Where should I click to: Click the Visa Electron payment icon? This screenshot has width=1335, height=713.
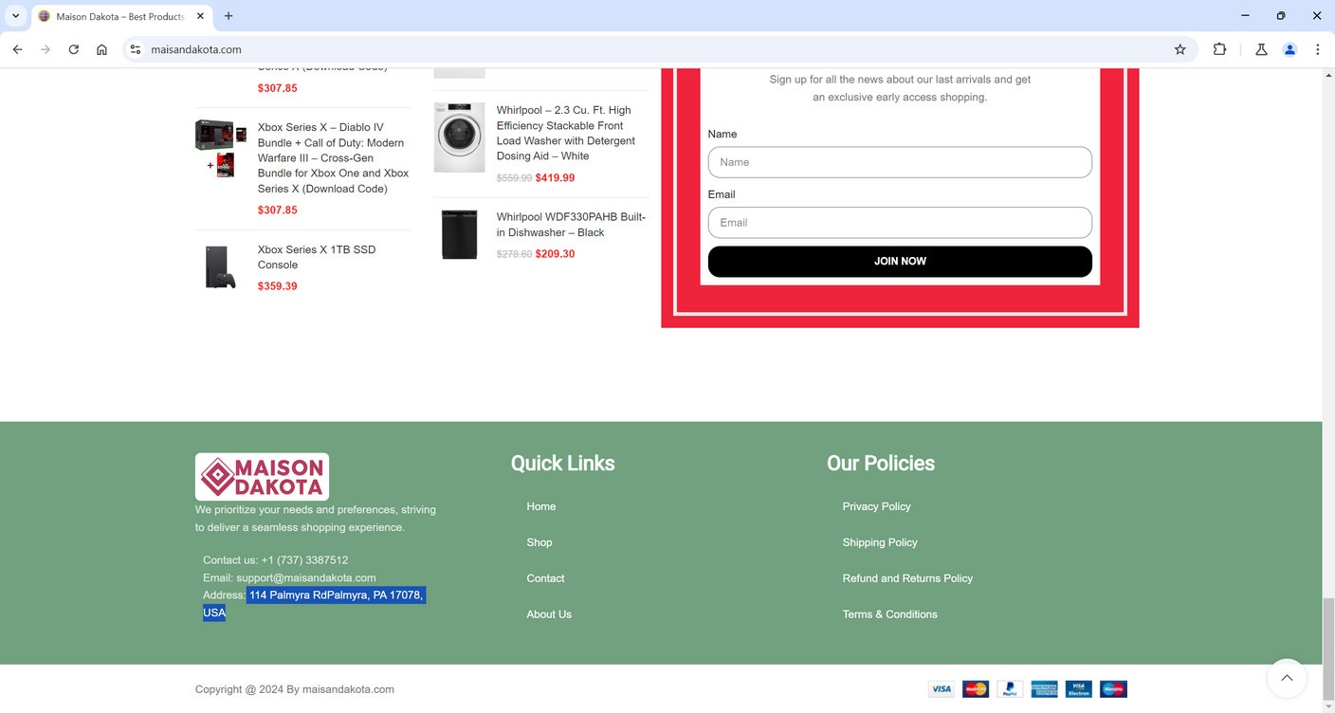click(x=1078, y=689)
